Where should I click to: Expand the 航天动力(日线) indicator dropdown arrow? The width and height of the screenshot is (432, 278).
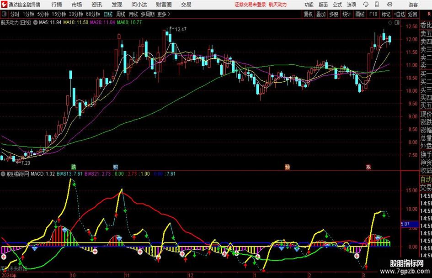tap(35, 23)
